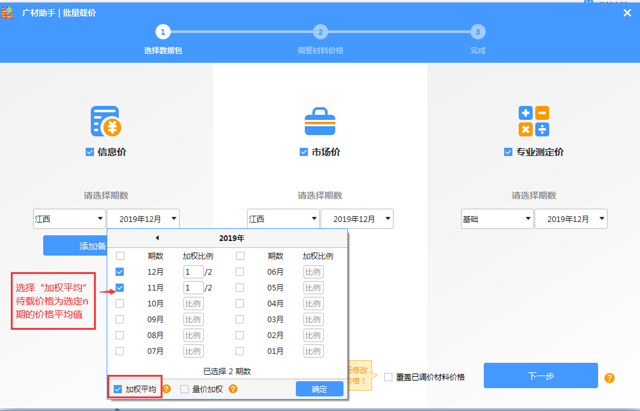Open 市场价 2019年12月 period dropdown
This screenshot has height=411, width=640.
pyautogui.click(x=357, y=219)
